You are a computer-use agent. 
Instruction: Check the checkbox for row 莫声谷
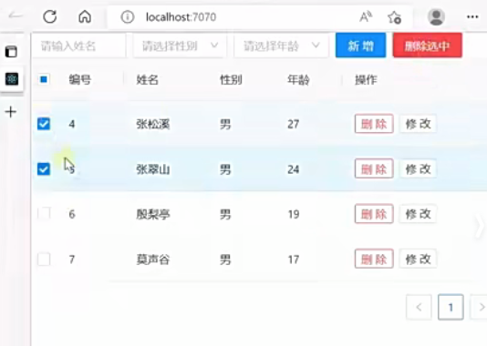pos(44,259)
